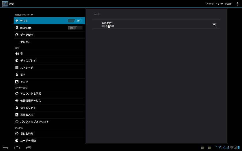
Task: Click the data usage circle icon
Action: coord(17,35)
